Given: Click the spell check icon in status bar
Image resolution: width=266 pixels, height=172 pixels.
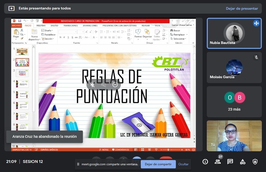Looking at the screenshot, I should point(36,150).
